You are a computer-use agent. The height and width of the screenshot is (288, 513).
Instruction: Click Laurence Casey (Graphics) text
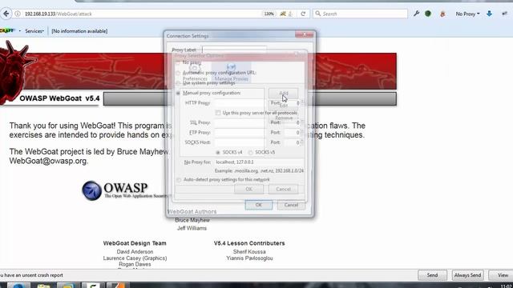pos(135,258)
